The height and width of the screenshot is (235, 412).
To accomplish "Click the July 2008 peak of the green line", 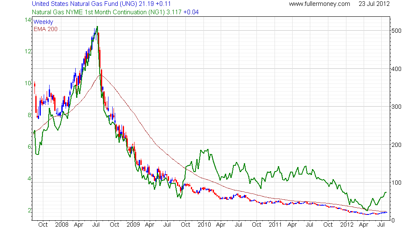I will [98, 26].
